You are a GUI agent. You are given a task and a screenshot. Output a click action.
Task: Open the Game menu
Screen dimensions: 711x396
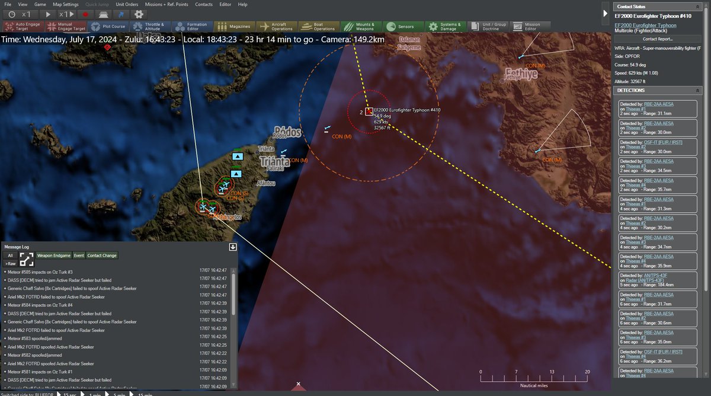[x=40, y=4]
